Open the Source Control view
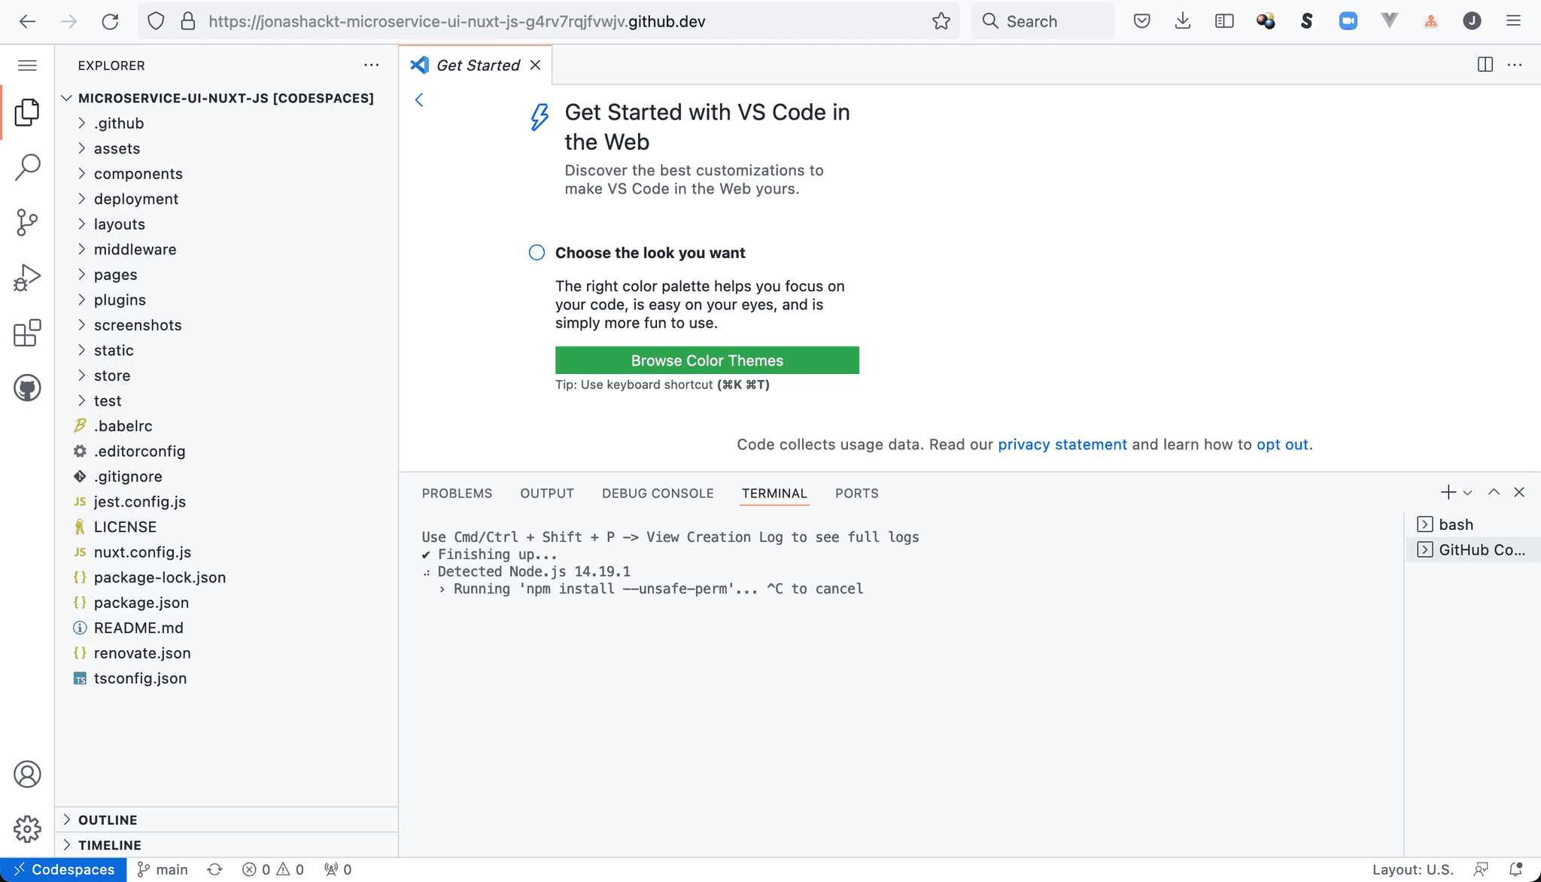Image resolution: width=1541 pixels, height=882 pixels. (x=27, y=222)
